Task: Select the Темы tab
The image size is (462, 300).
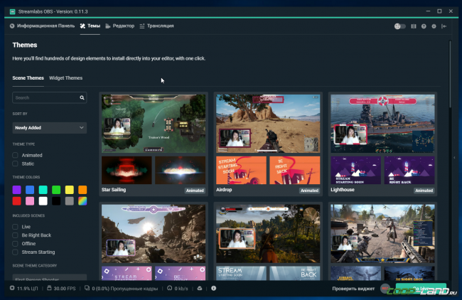Action: click(90, 26)
